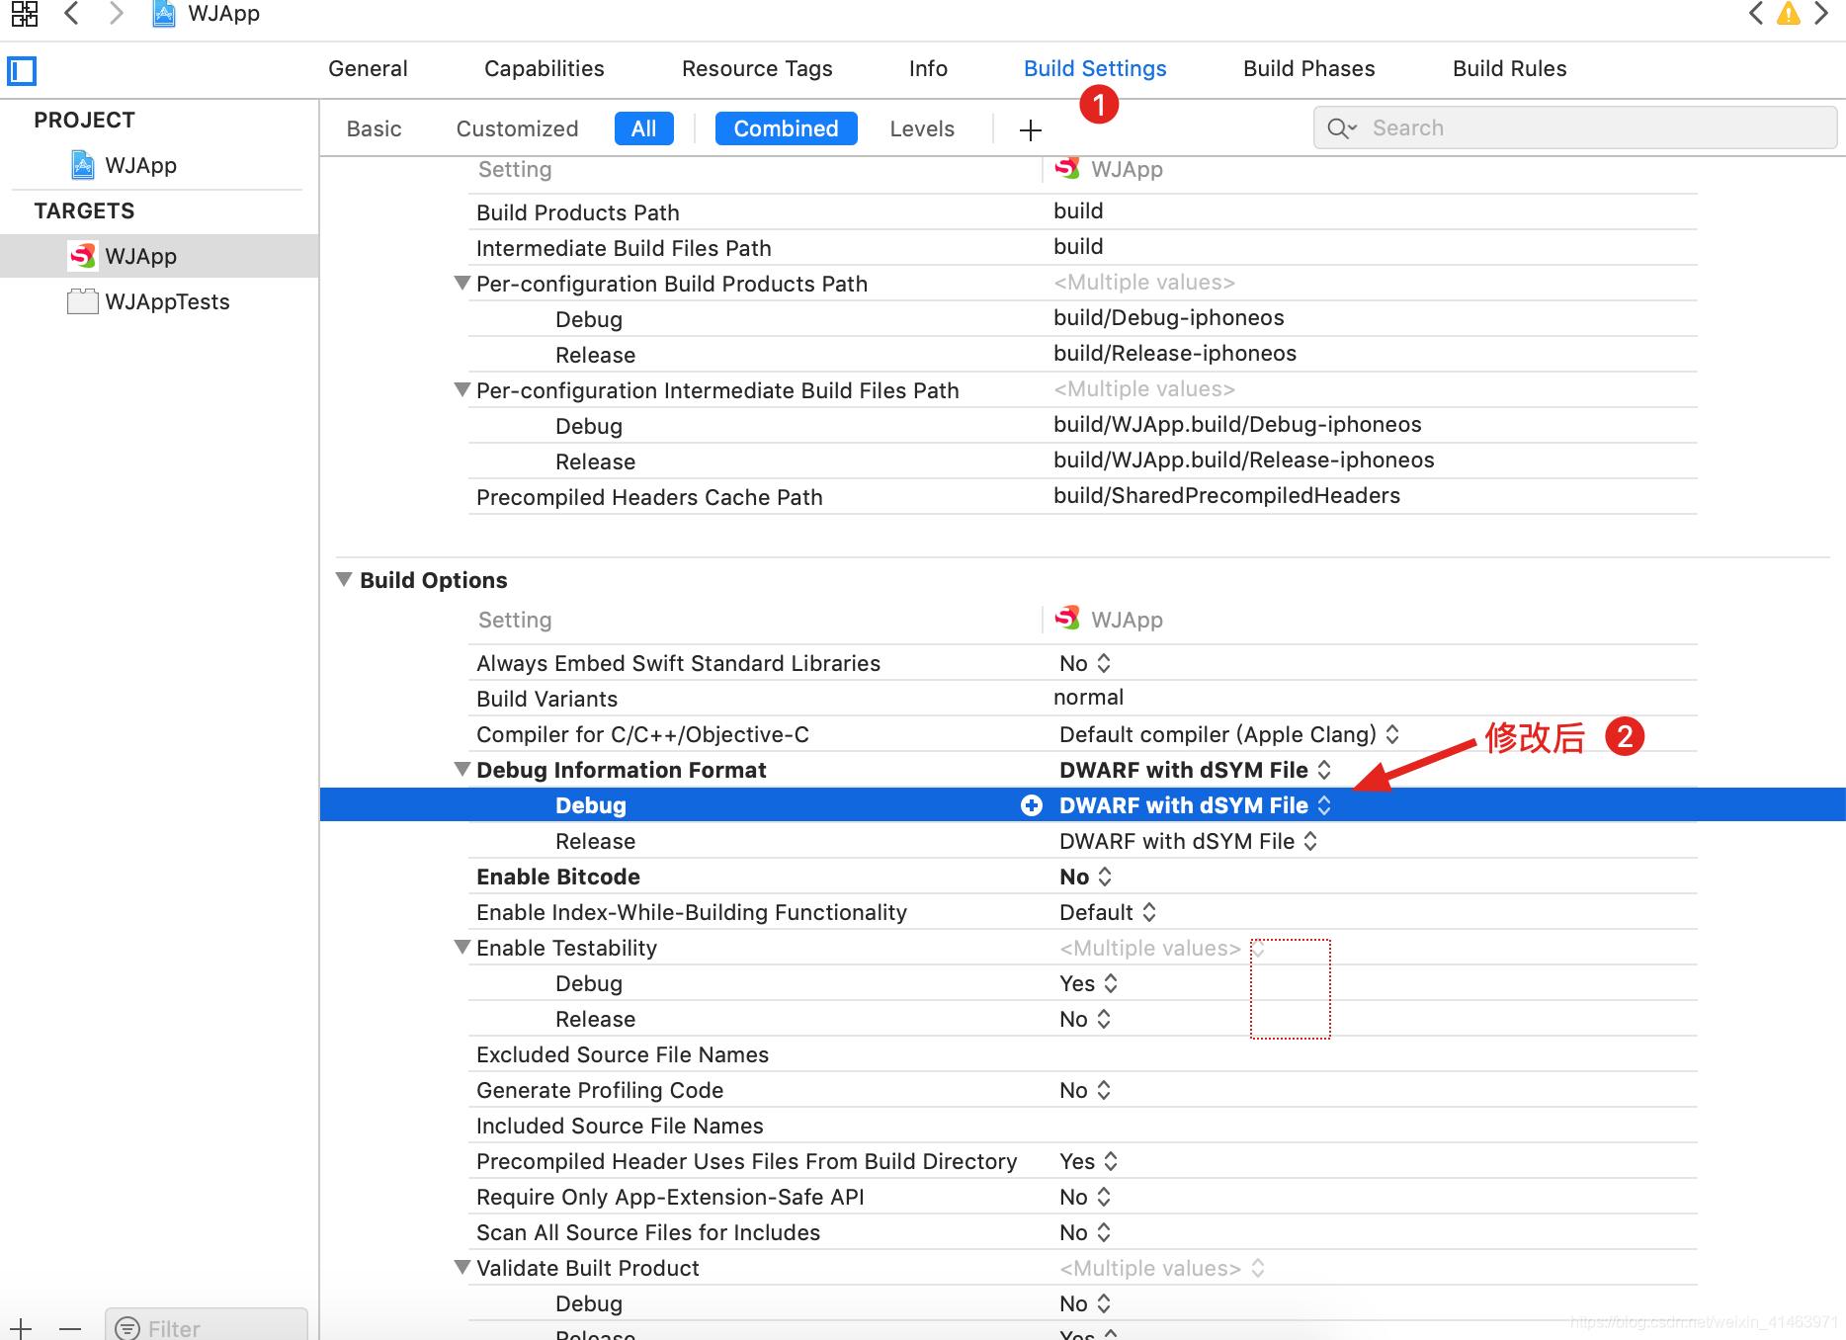Jump to next issue arrow
This screenshot has width=1846, height=1340.
(x=1821, y=14)
